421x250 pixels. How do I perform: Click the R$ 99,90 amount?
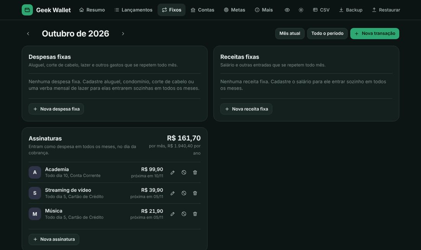coord(152,169)
